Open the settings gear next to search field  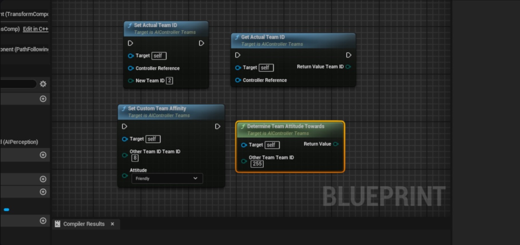click(43, 84)
